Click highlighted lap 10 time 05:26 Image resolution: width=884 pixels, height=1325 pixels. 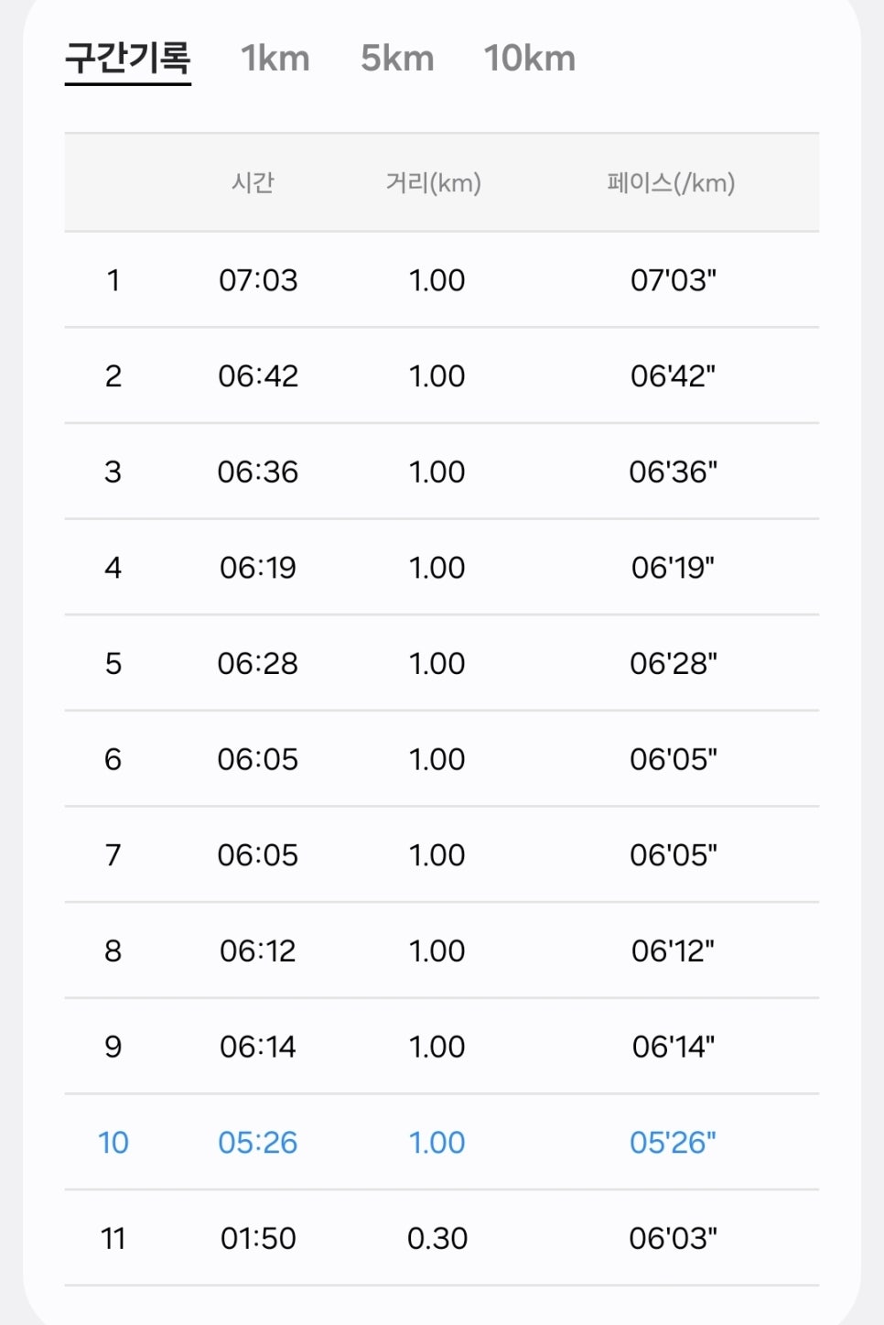pos(258,1142)
